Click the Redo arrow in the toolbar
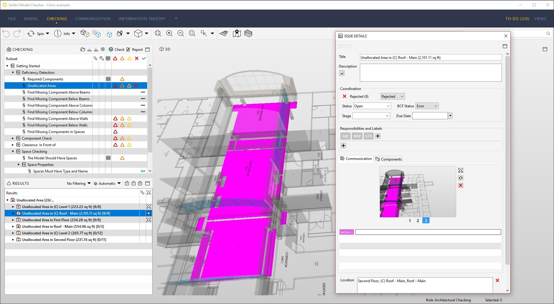Image resolution: width=554 pixels, height=304 pixels. (17, 33)
